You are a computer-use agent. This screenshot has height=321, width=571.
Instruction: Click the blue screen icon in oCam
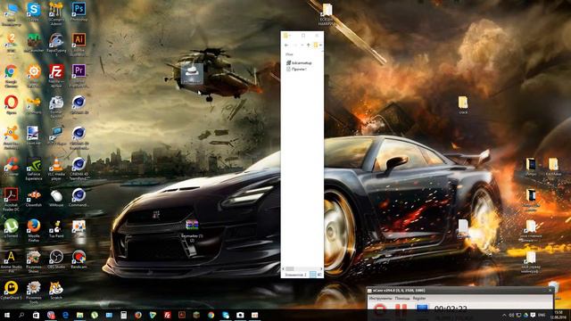point(422,309)
